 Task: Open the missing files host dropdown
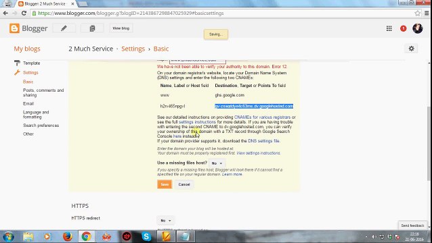coord(217,163)
